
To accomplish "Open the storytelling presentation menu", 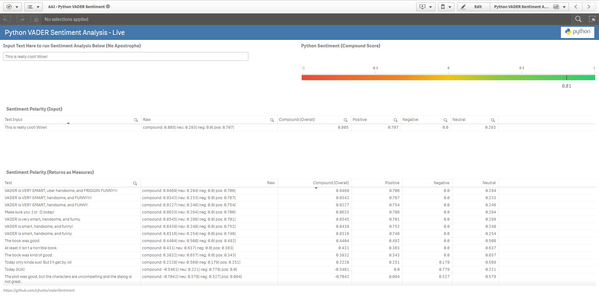I will (x=426, y=7).
